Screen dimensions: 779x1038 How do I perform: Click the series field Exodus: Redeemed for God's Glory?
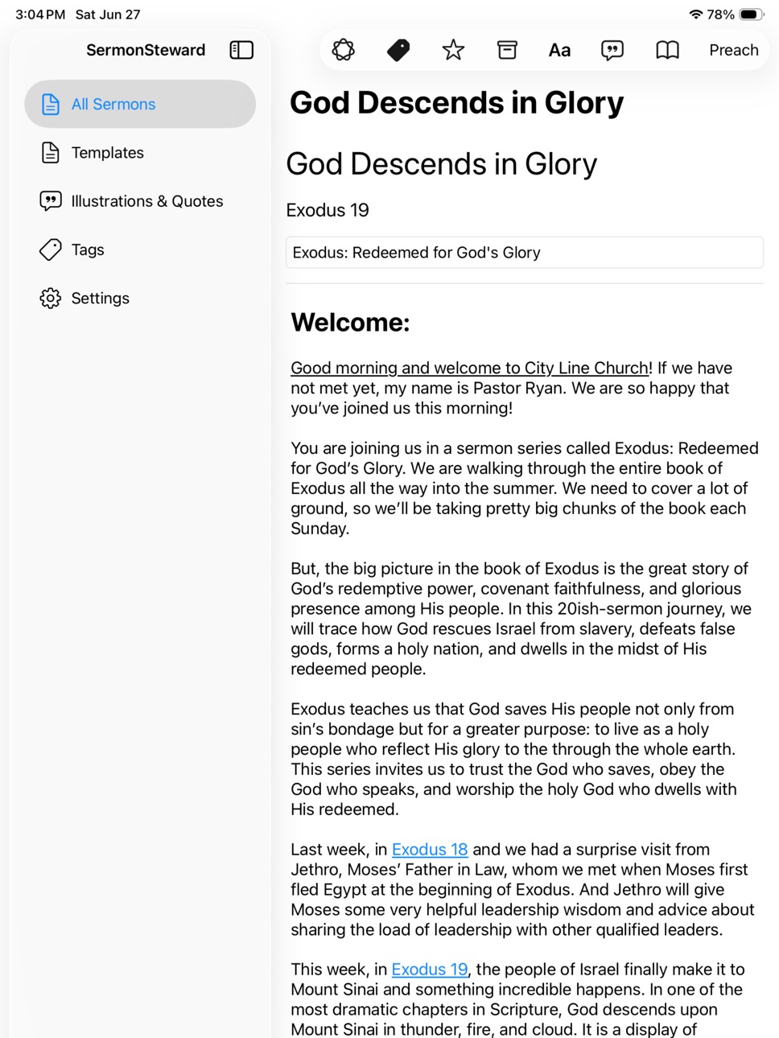525,253
